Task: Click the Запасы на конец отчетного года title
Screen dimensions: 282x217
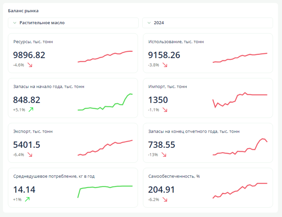Action: pos(194,132)
